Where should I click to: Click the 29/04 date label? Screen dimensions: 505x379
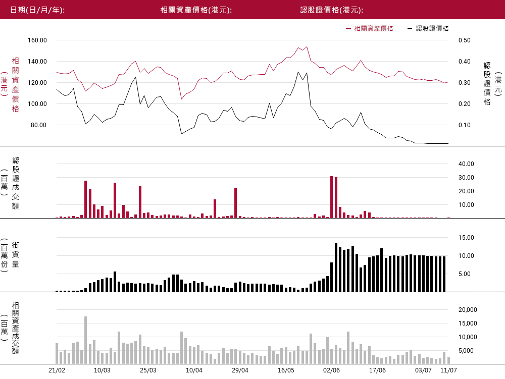(x=240, y=370)
